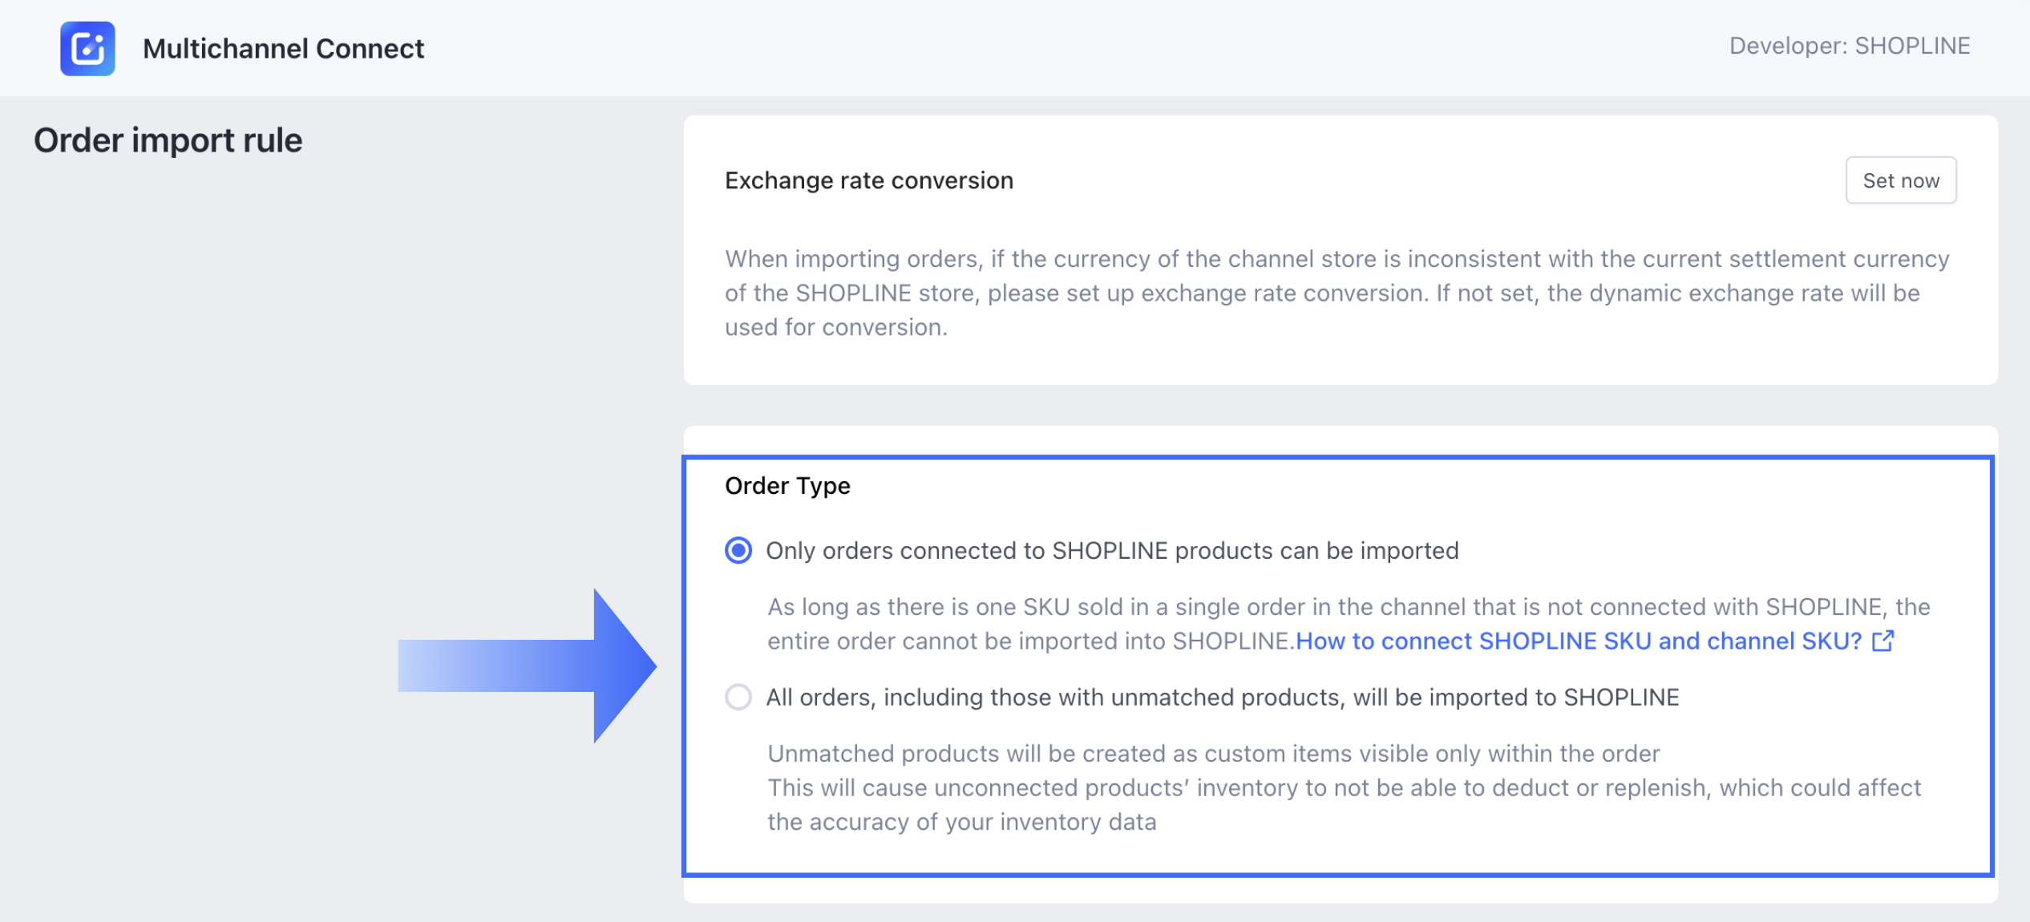The image size is (2030, 922).
Task: Click the Exchange rate conversion heading
Action: [x=868, y=180]
